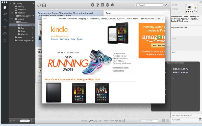Viewport: 202px width, 126px height.
Task: Open the Favorites star section
Action: coord(5,27)
